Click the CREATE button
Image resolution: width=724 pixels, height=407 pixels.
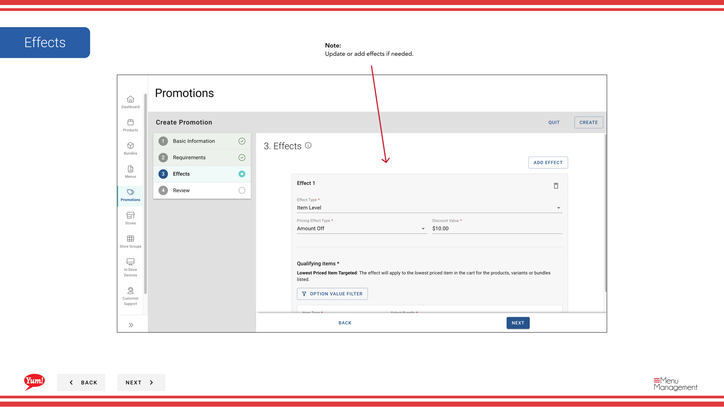[589, 122]
